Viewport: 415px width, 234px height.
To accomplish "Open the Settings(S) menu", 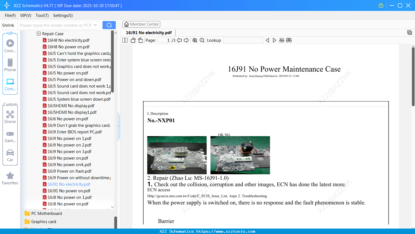I will (x=63, y=16).
